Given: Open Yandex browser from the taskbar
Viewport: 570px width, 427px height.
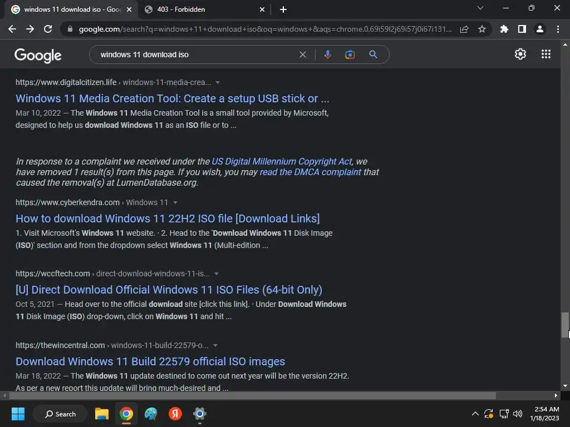Looking at the screenshot, I should click(175, 414).
